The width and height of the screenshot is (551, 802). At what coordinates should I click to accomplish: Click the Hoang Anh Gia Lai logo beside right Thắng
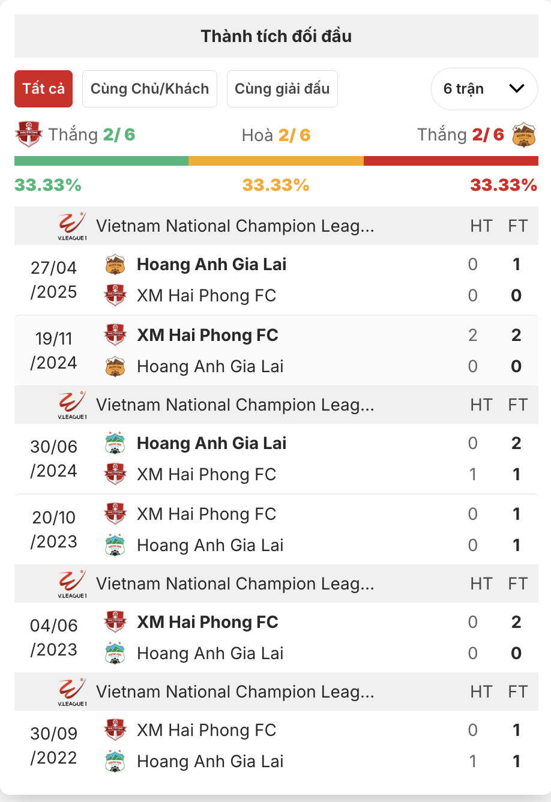point(524,135)
